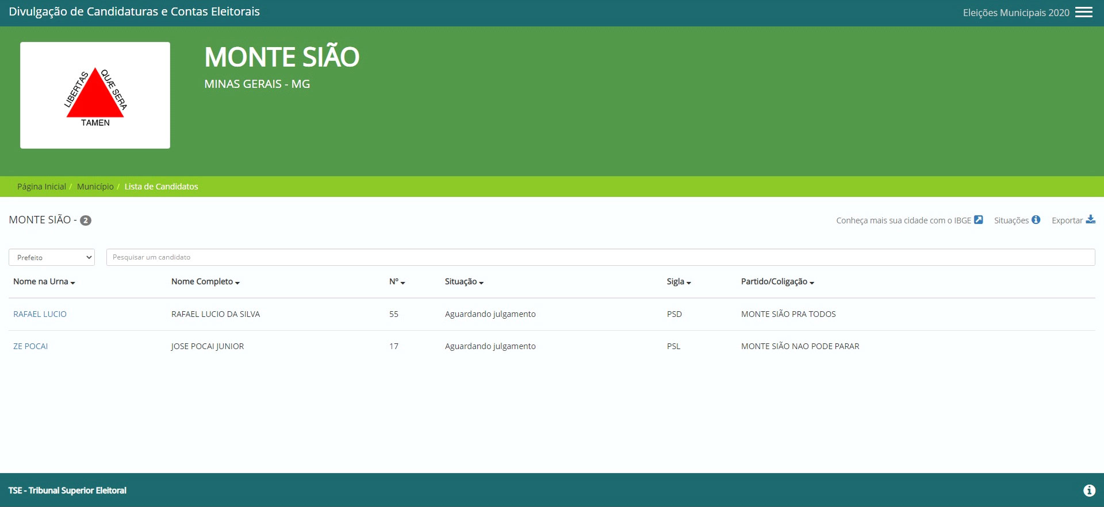
Task: Click the IBGE external link icon
Action: (978, 220)
